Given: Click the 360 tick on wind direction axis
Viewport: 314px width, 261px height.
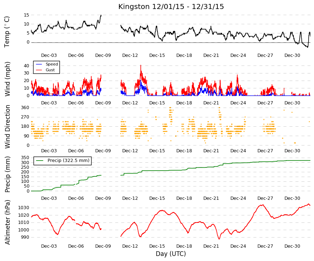Looking at the screenshot, I should (25, 108).
